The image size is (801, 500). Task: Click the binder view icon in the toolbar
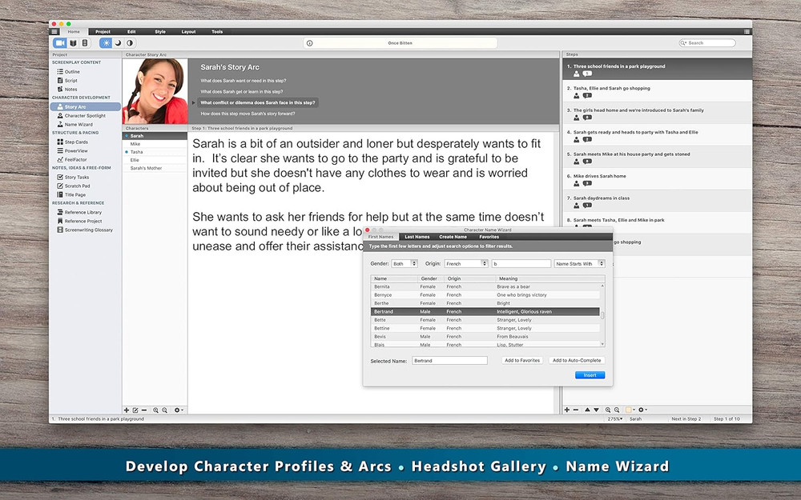click(x=86, y=42)
